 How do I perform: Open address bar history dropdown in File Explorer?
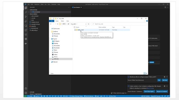[x=86, y=24]
